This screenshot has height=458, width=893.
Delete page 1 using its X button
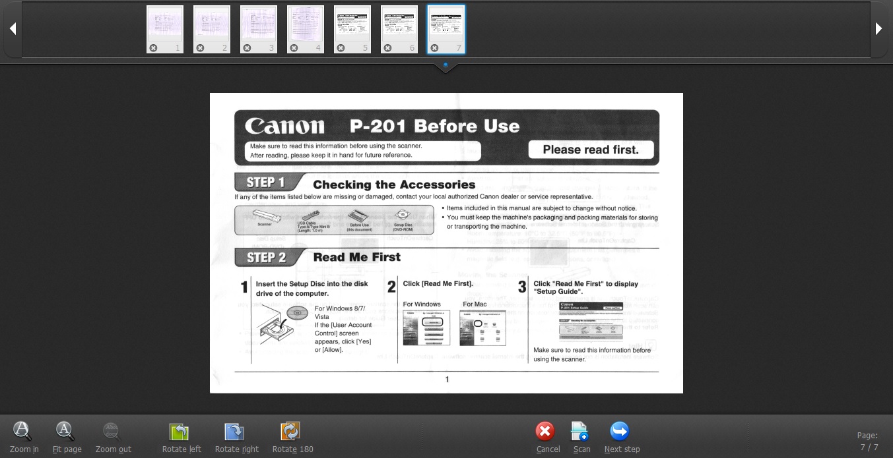[152, 47]
